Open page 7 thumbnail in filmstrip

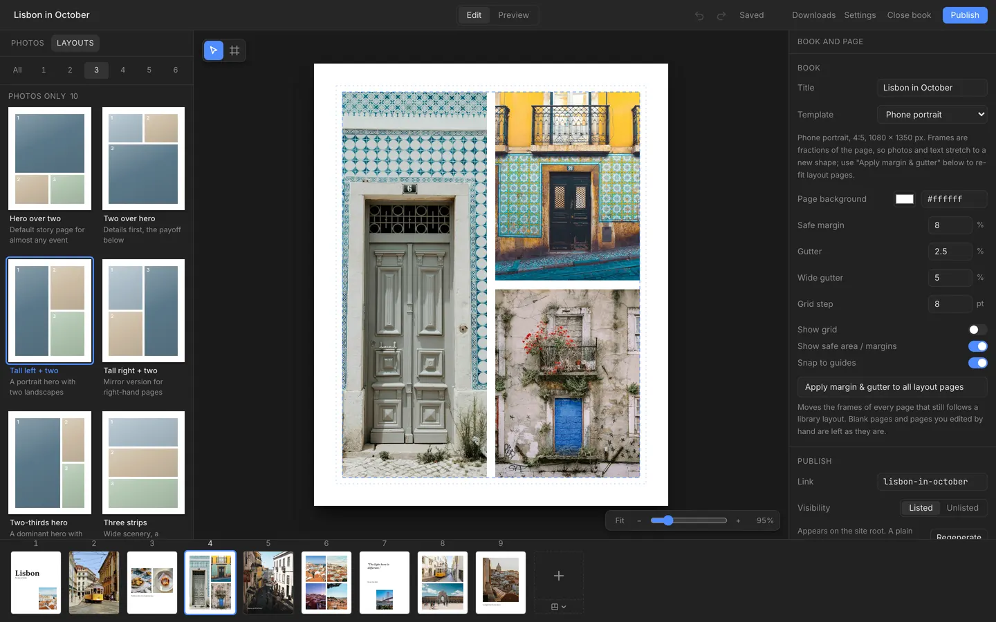point(385,582)
